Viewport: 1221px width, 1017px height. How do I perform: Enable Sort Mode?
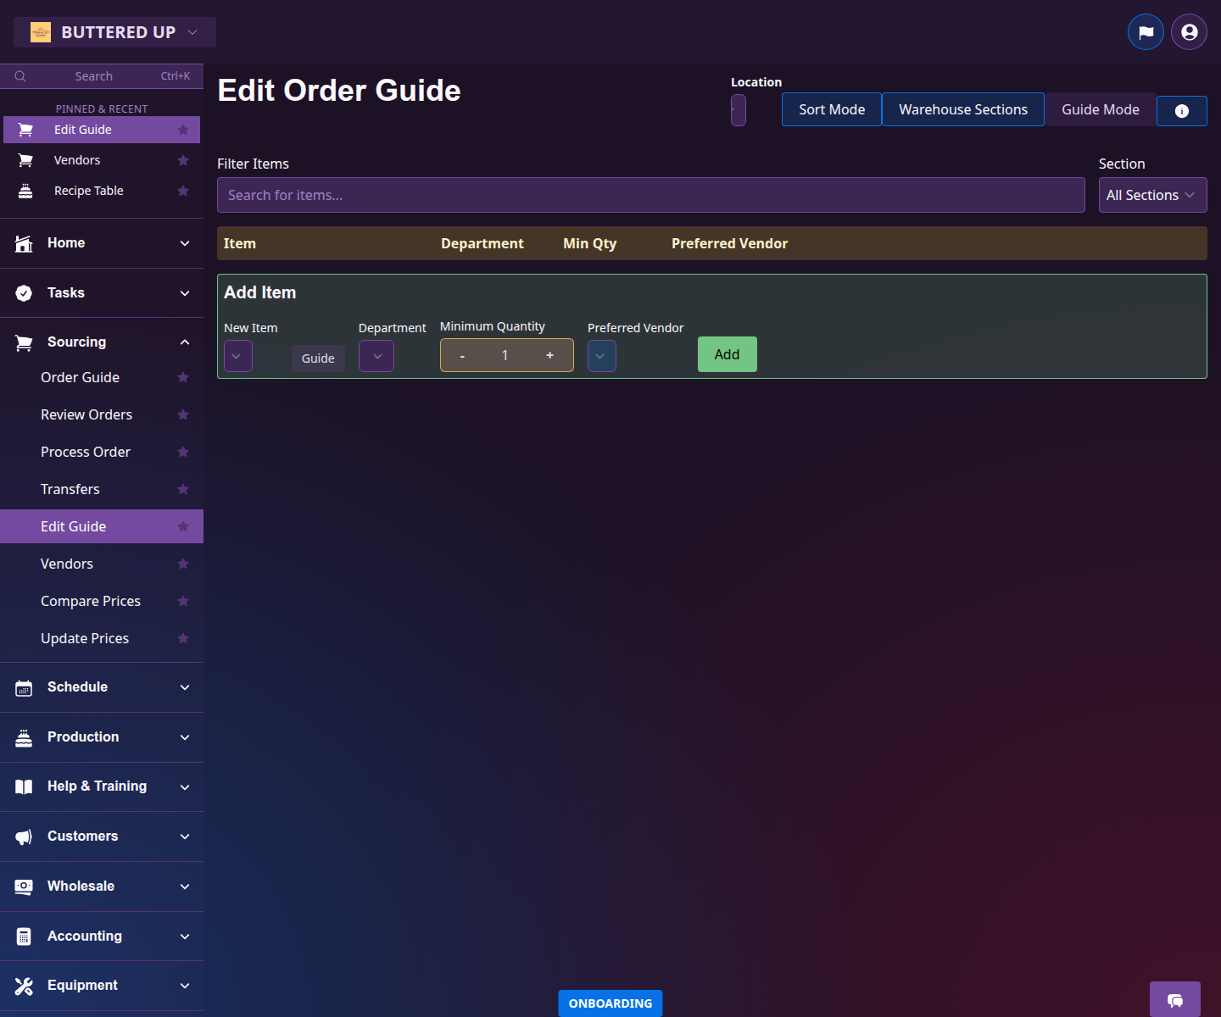click(x=831, y=109)
